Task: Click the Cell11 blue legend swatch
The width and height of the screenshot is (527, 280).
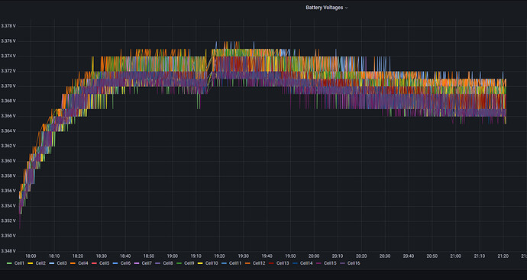Action: click(x=225, y=263)
